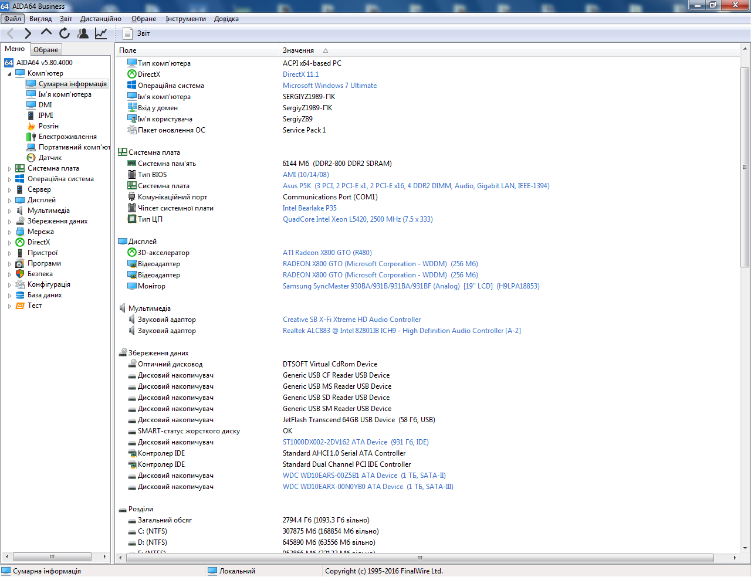The width and height of the screenshot is (751, 577).
Task: Click the 3D-акселератор row icon
Action: click(132, 253)
